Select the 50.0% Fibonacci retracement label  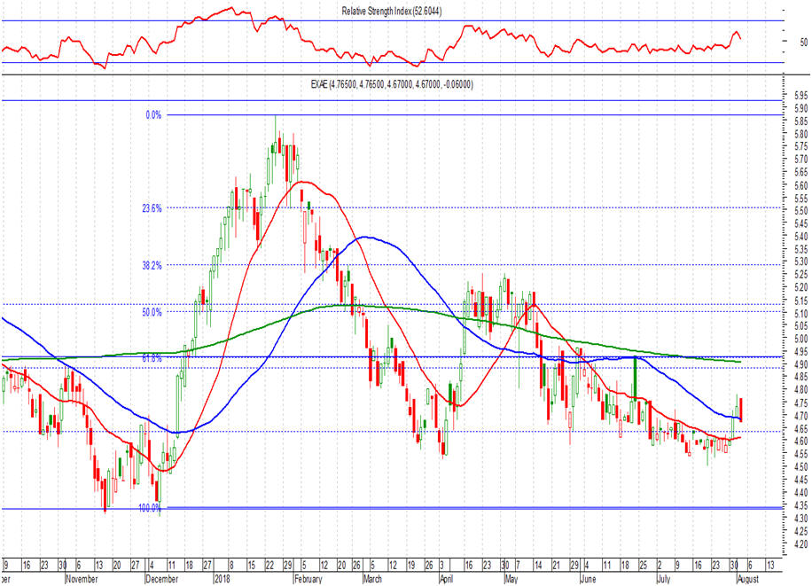click(152, 312)
